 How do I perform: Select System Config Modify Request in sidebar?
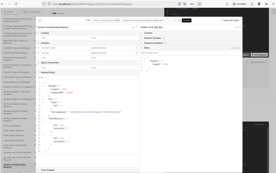click(x=15, y=166)
